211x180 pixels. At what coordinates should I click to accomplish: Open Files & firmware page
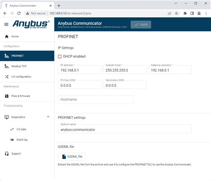point(27,96)
